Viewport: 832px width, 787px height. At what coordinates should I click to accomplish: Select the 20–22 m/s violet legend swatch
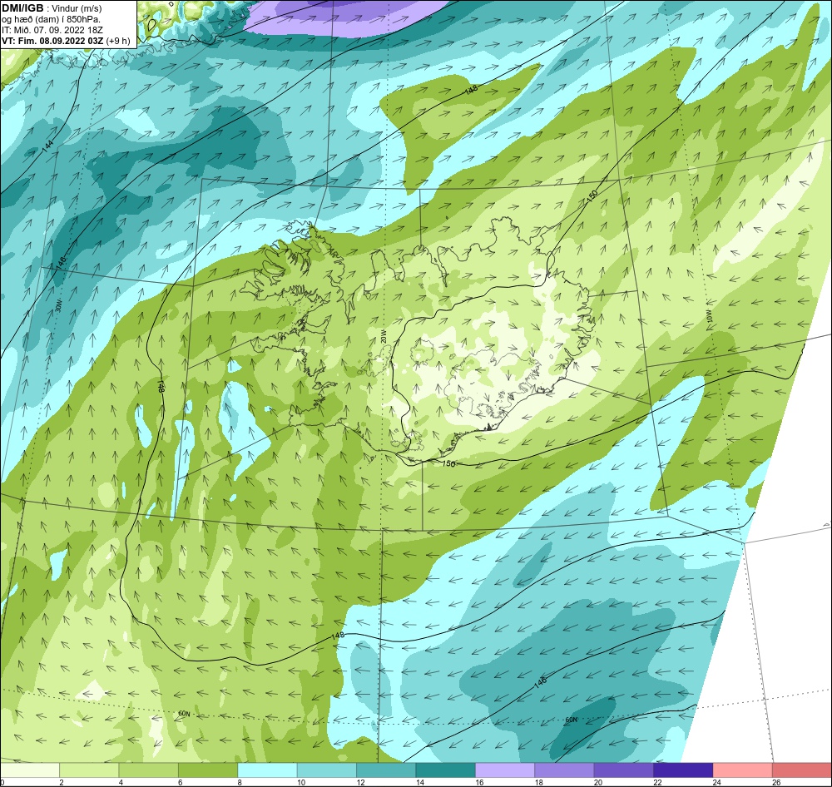coord(624,770)
